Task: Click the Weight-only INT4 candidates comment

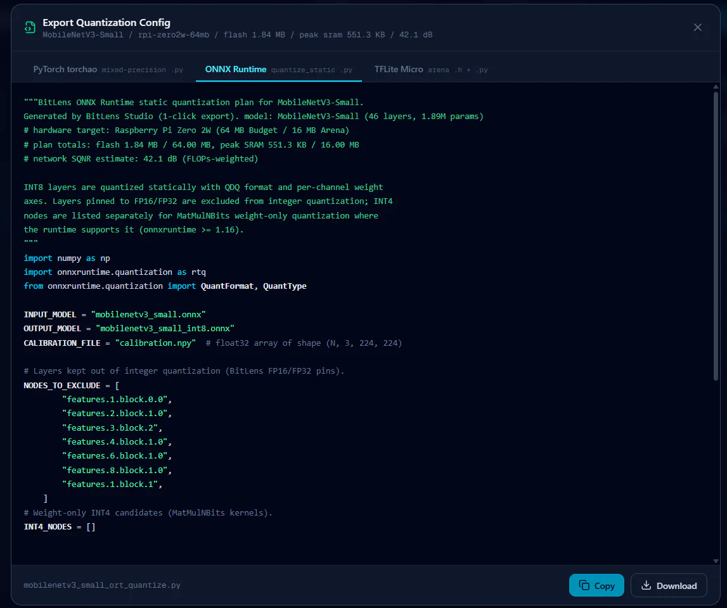Action: (148, 513)
